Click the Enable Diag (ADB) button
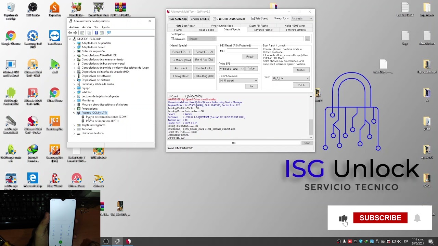 click(204, 76)
